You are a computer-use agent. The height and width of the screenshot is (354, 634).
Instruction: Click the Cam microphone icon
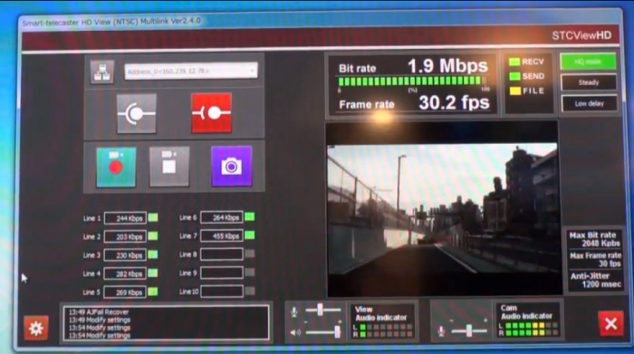[442, 331]
